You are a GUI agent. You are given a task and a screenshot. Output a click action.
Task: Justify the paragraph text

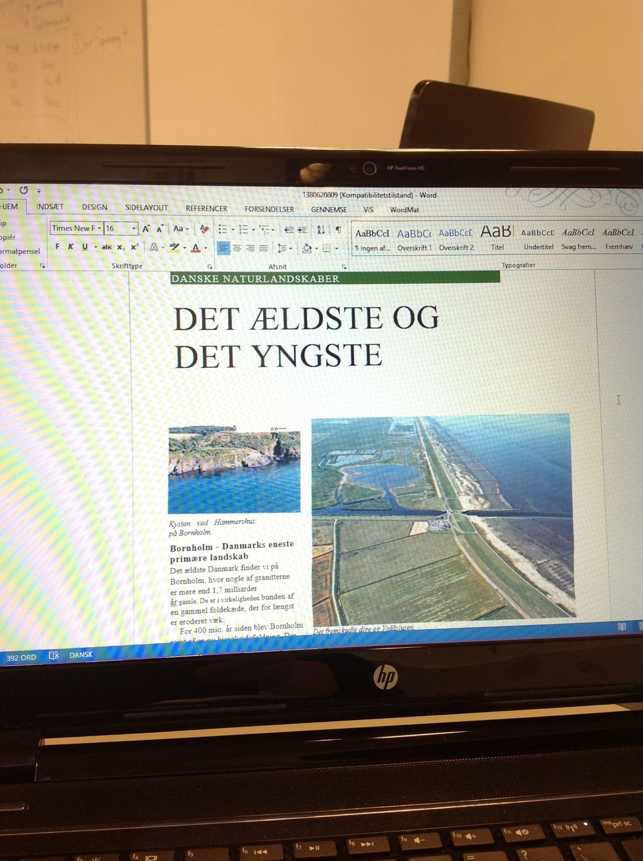[x=263, y=248]
